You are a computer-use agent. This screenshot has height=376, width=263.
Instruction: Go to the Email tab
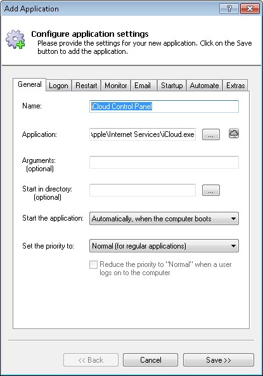(143, 86)
